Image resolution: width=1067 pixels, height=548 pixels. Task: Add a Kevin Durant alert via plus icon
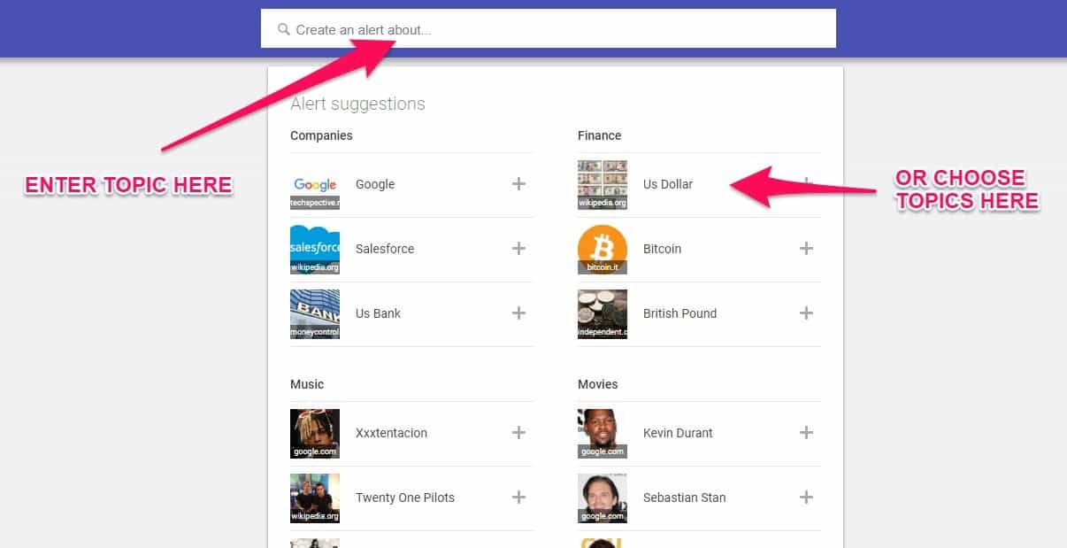(x=806, y=433)
